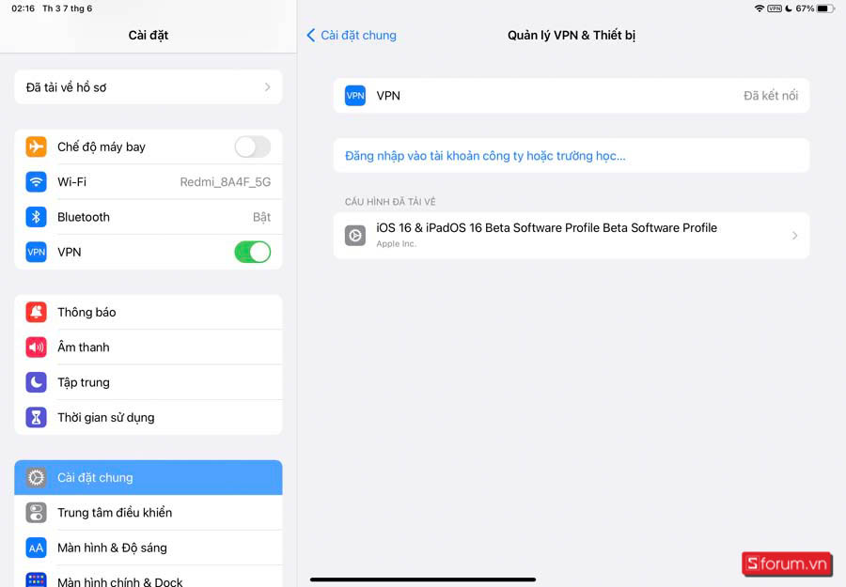Viewport: 846px width, 587px height.
Task: Toggle Chế độ máy bay switch
Action: click(x=253, y=147)
